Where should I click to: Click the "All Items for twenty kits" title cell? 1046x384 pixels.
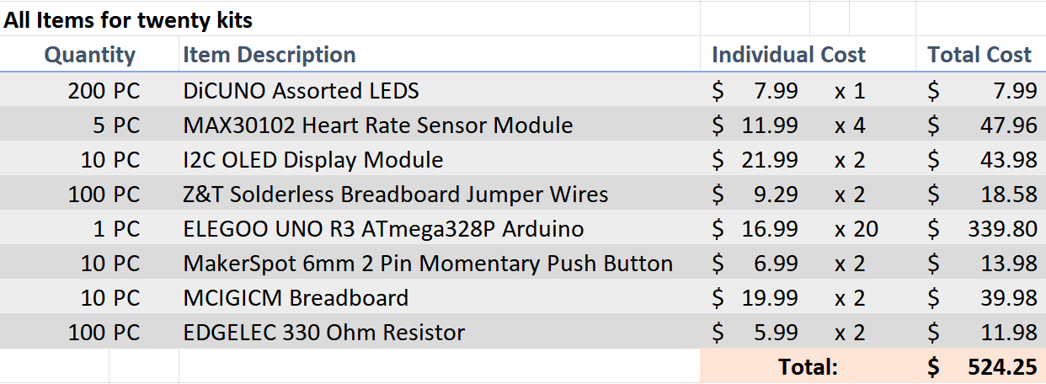click(128, 19)
